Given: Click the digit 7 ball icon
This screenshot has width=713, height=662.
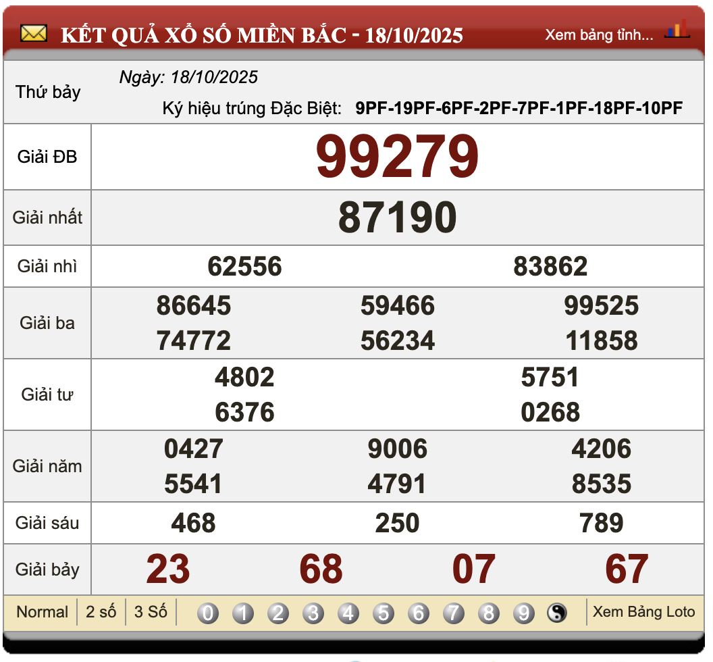Looking at the screenshot, I should tap(453, 613).
